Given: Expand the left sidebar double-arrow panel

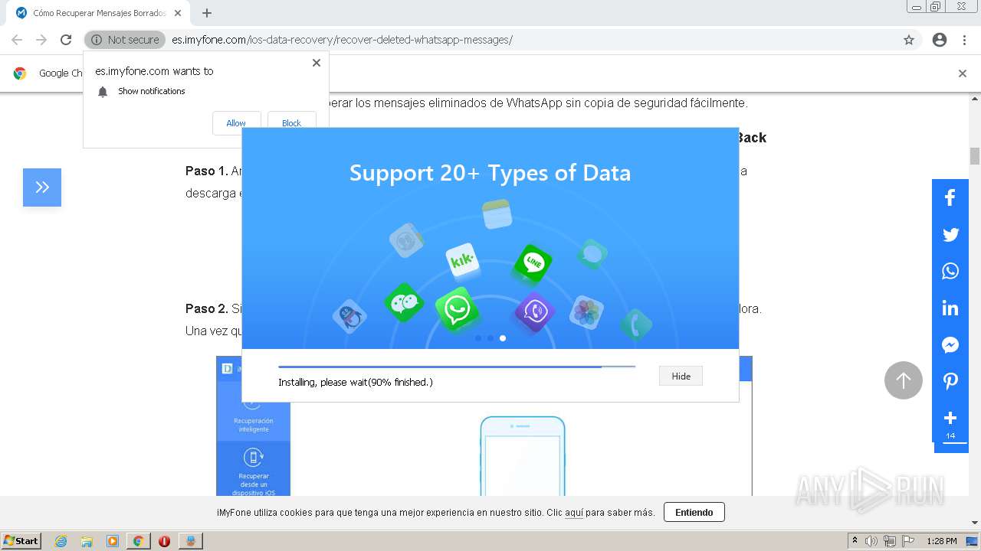Looking at the screenshot, I should click(x=42, y=187).
